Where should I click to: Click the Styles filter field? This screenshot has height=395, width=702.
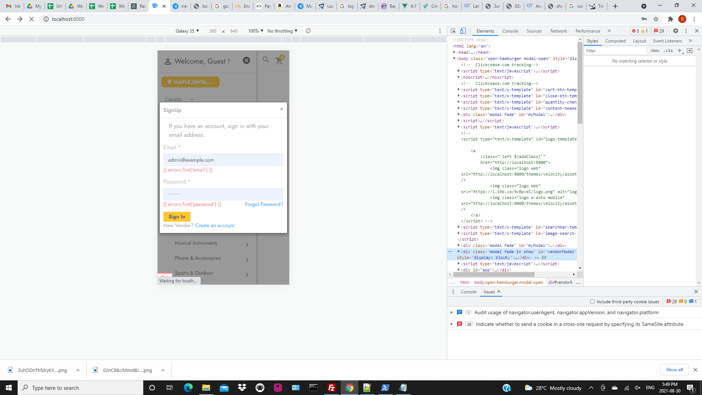click(x=615, y=51)
